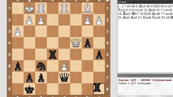Jump to move 1.e4 in notation
The width and height of the screenshot is (173, 97).
coord(127,6)
